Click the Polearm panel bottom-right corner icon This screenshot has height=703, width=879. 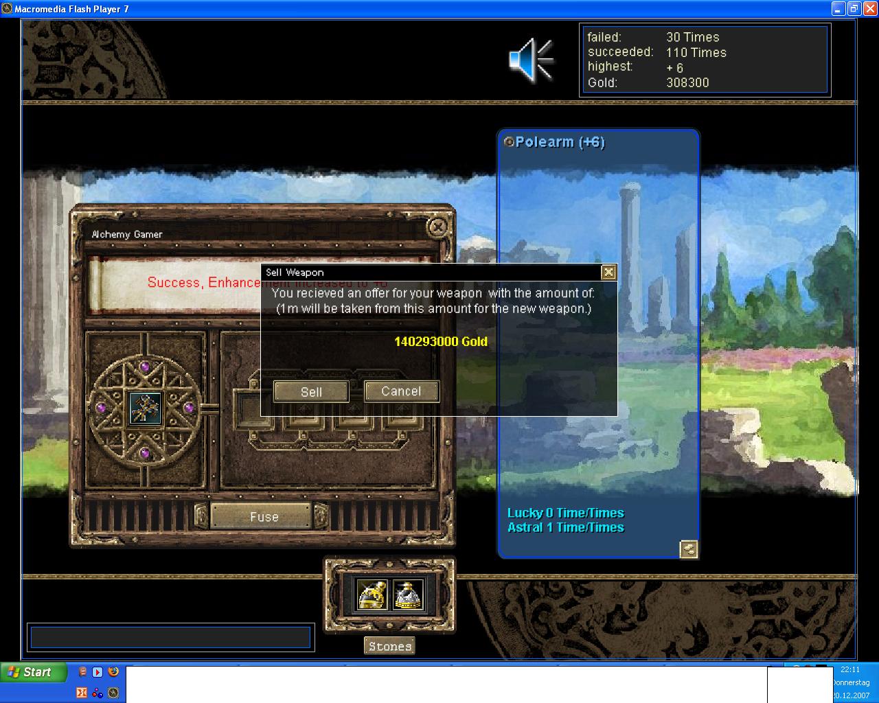point(689,549)
